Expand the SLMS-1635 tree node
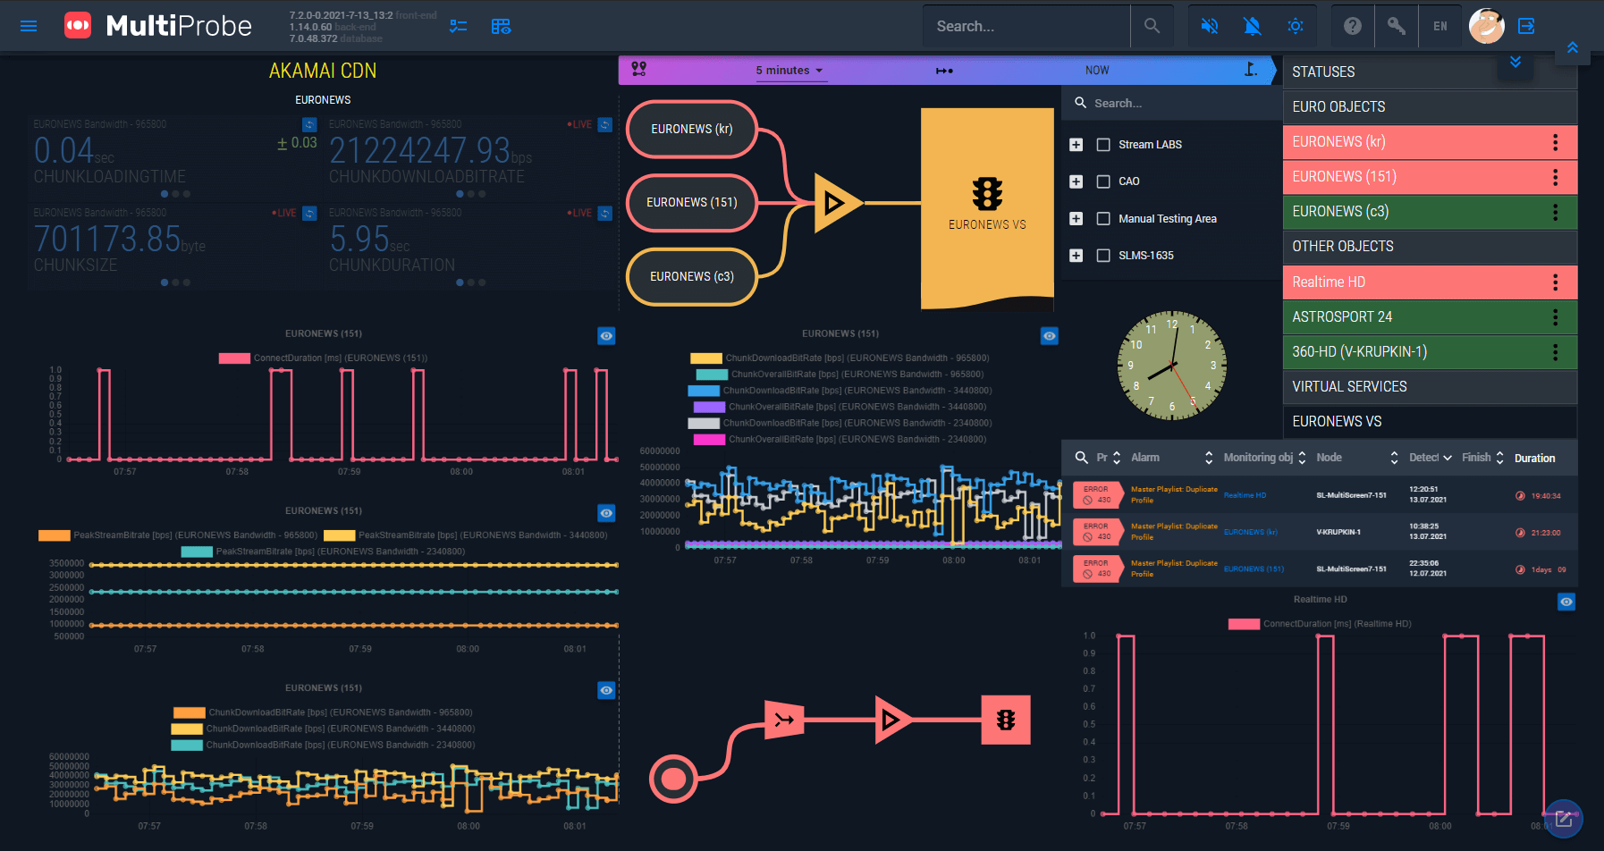Screen dimensions: 1604x851 pyautogui.click(x=1076, y=256)
